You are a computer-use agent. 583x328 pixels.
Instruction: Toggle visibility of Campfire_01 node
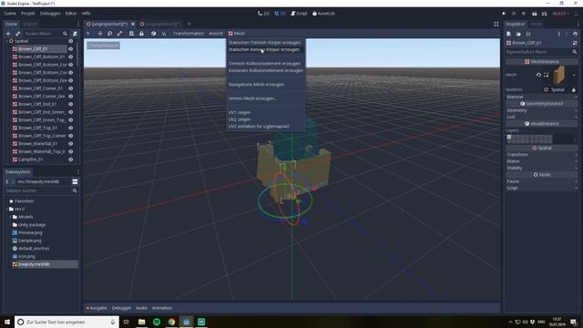70,159
